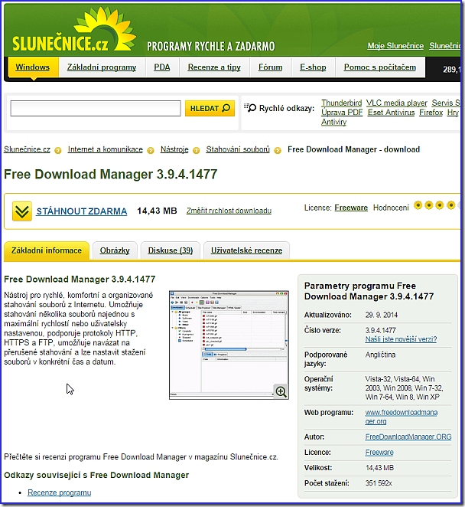Click Našli jste novější verzi? link
Viewport: 465px width, 507px height.
pos(401,339)
